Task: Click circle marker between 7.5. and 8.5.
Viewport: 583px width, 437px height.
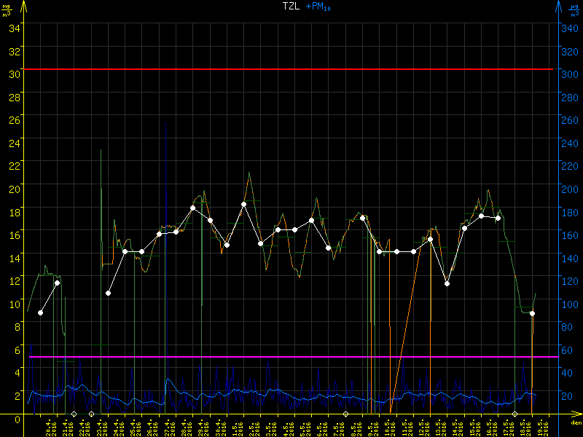Action: (x=345, y=414)
